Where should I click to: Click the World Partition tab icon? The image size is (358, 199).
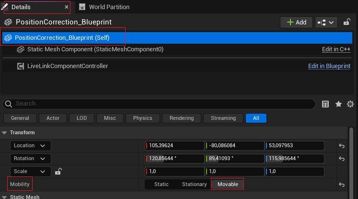pyautogui.click(x=82, y=7)
